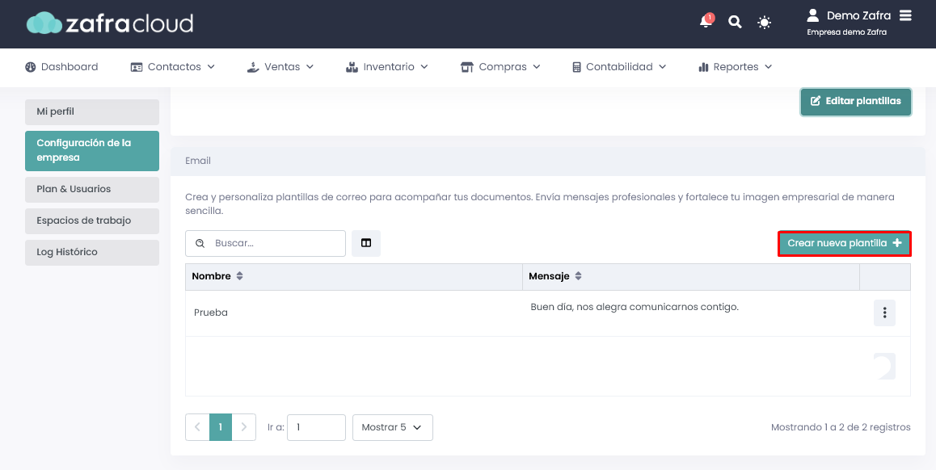Click the column visibility icon beside search
The height and width of the screenshot is (470, 936).
coord(366,243)
